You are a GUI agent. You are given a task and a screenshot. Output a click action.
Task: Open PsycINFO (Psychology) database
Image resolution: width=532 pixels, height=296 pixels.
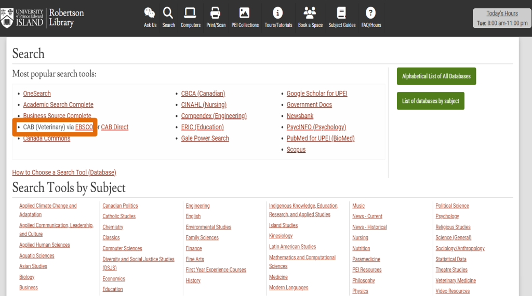pos(316,127)
